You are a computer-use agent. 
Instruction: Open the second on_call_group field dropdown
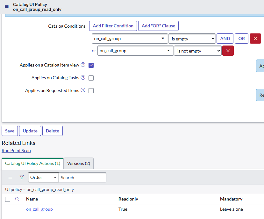click(135, 51)
